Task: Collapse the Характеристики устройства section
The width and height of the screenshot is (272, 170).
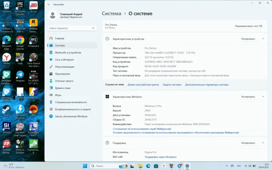Action: point(263,39)
